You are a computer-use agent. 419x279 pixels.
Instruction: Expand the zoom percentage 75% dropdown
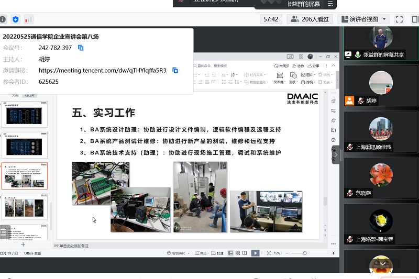click(283, 253)
